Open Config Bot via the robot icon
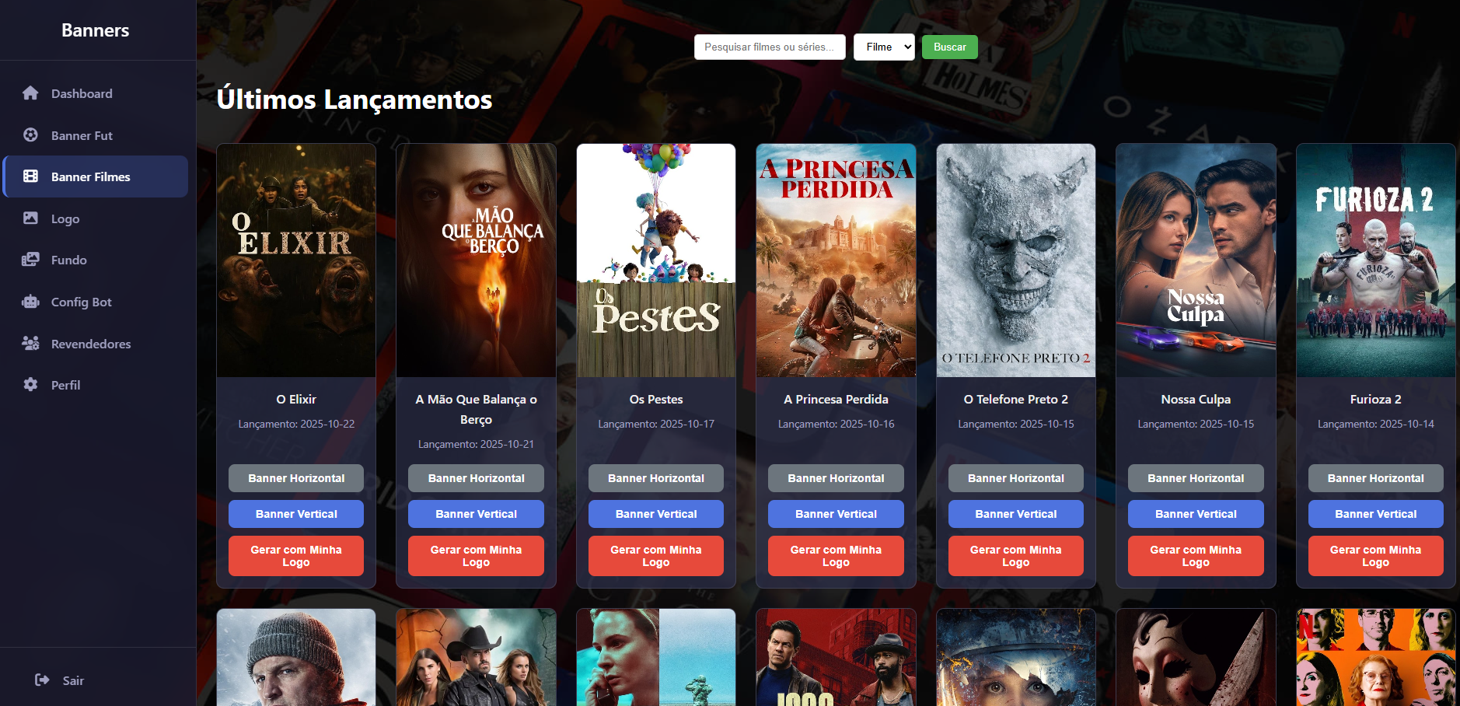Image resolution: width=1460 pixels, height=706 pixels. [x=30, y=302]
